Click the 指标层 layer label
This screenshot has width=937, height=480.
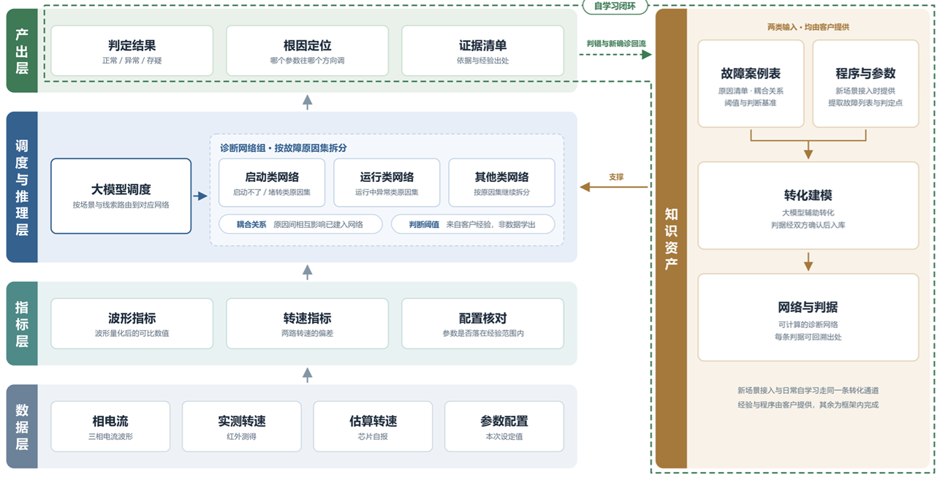click(x=22, y=324)
